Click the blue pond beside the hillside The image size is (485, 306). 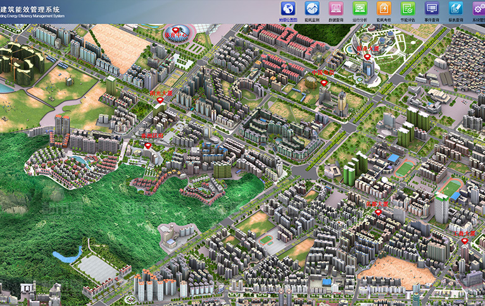66,255
